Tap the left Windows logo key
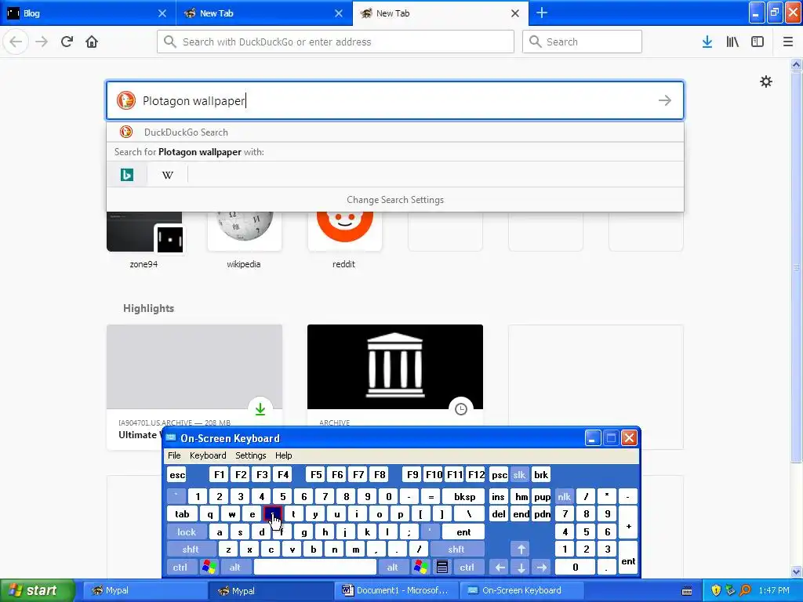The image size is (803, 602). click(209, 568)
